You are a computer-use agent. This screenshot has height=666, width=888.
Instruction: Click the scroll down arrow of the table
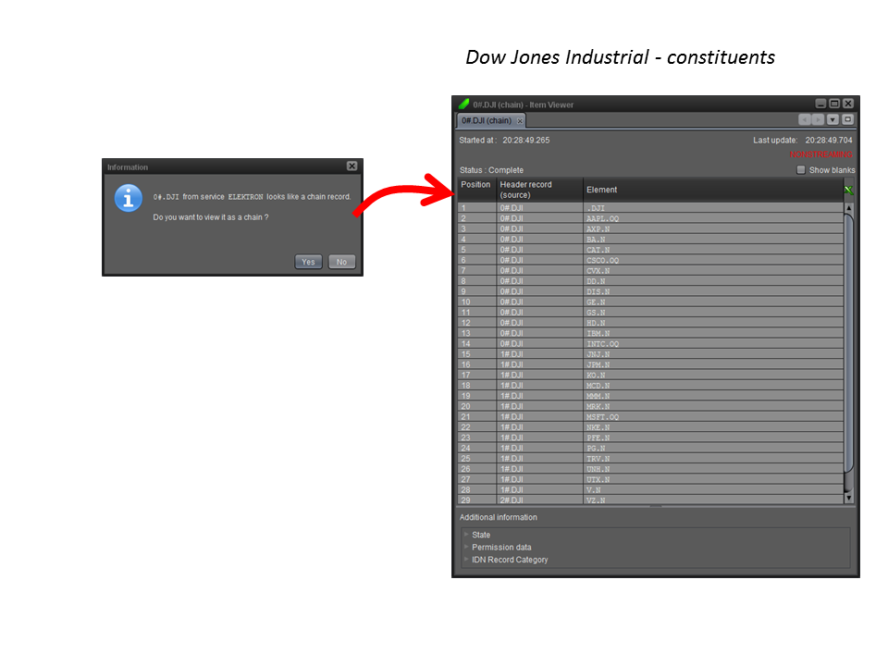pyautogui.click(x=848, y=498)
